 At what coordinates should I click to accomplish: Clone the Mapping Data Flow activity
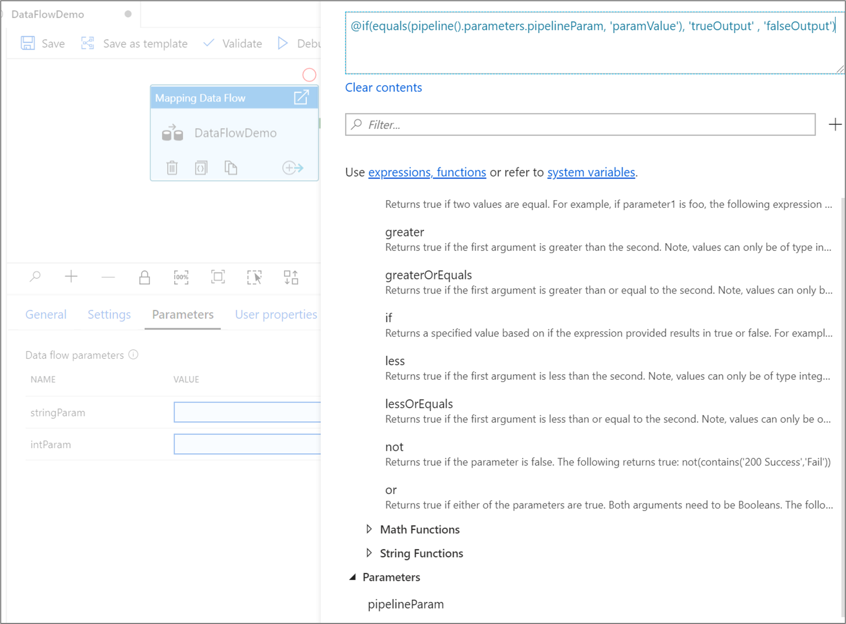[x=231, y=167]
